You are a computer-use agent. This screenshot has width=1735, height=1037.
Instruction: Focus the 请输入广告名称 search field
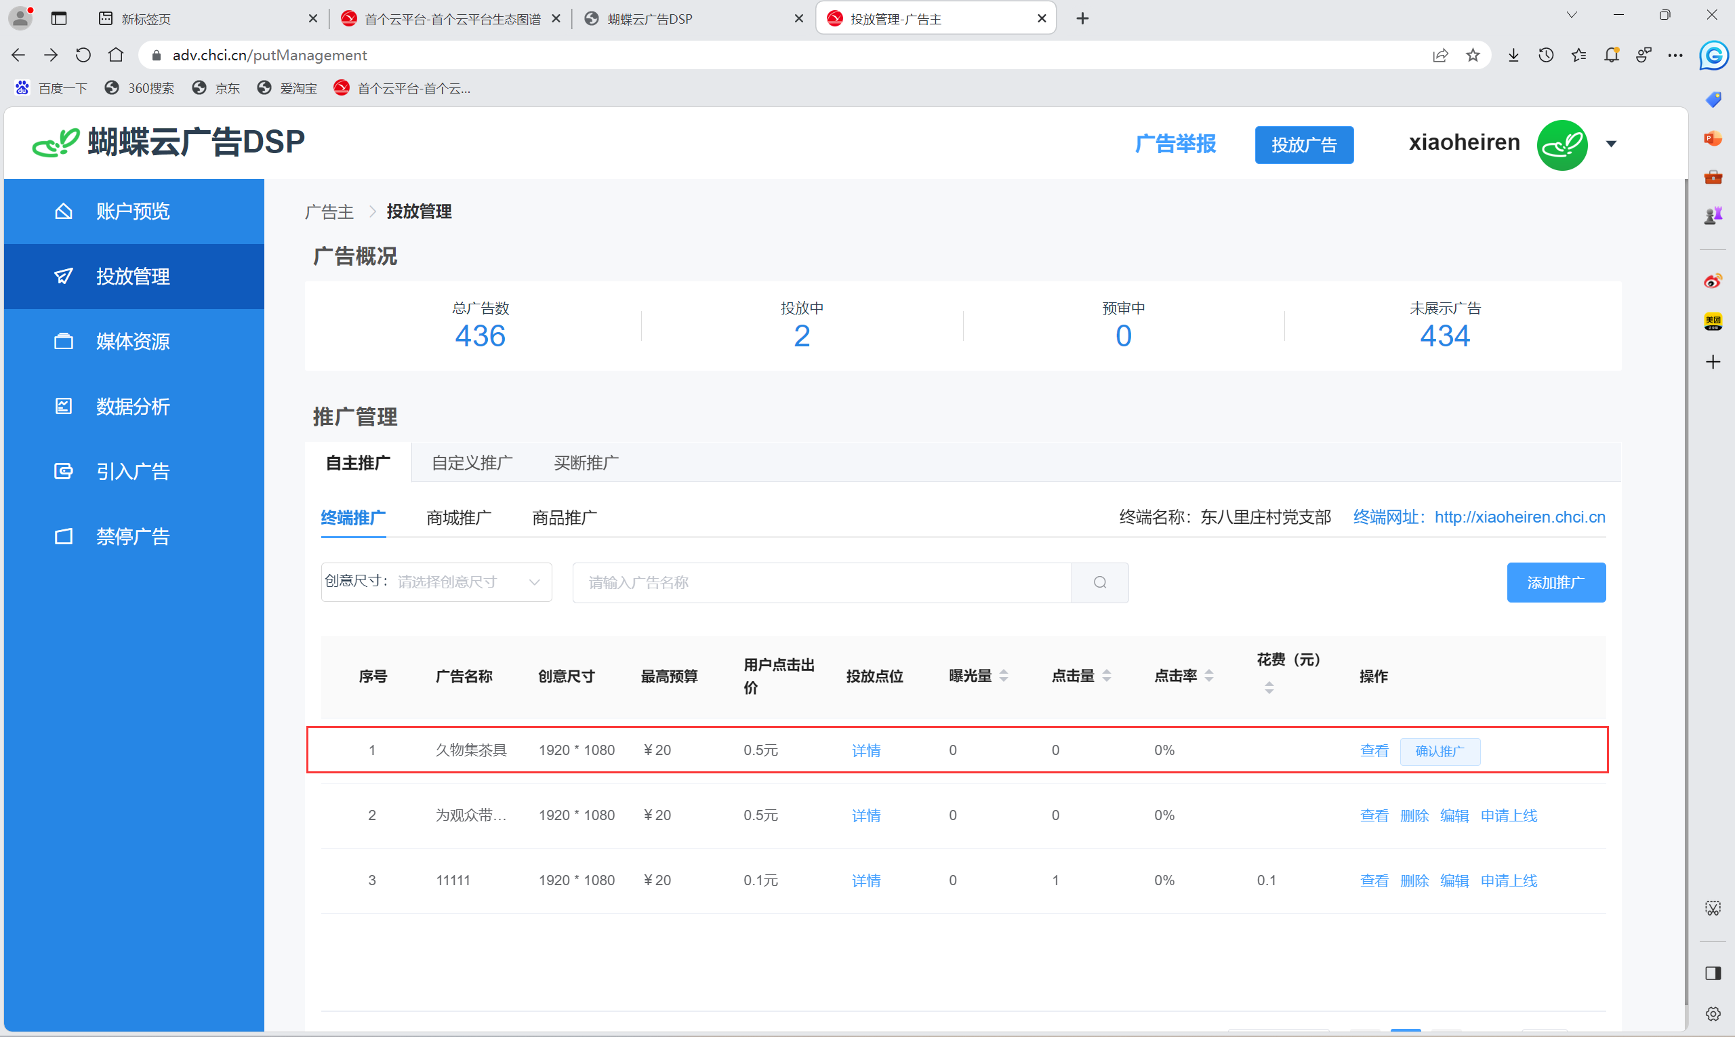tap(821, 582)
